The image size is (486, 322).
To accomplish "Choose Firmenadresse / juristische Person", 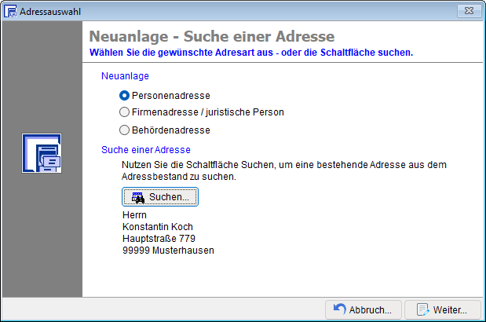I will pos(124,112).
